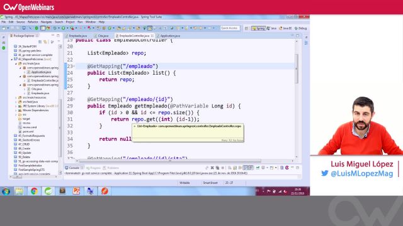Expand Maven Dependencies node
The width and height of the screenshot is (403, 226).
coord(16,110)
